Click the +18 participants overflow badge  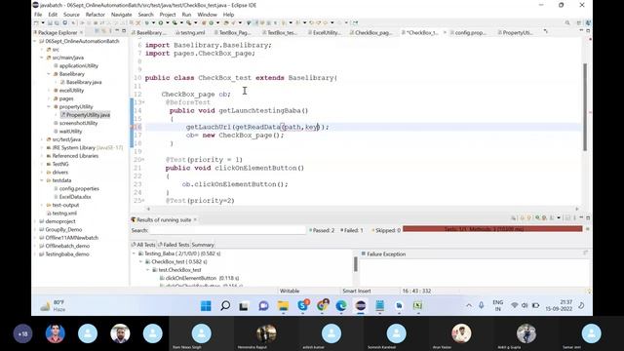[22, 333]
